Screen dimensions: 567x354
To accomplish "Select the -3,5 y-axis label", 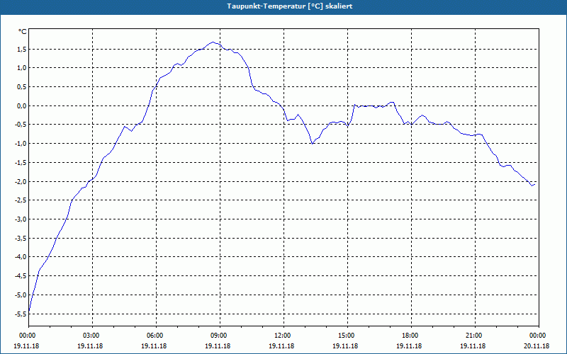I will (x=20, y=238).
